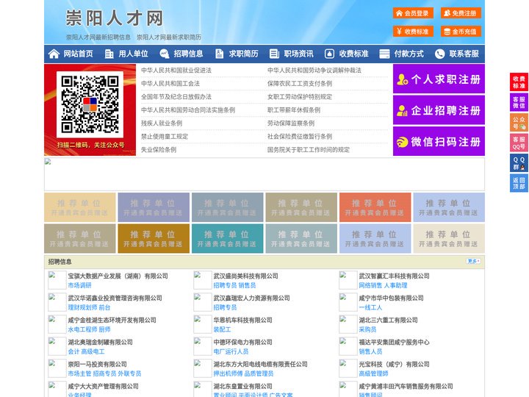This screenshot has height=397, width=529.
Task: Click the card icon beside 付款方式
Action: (384, 54)
